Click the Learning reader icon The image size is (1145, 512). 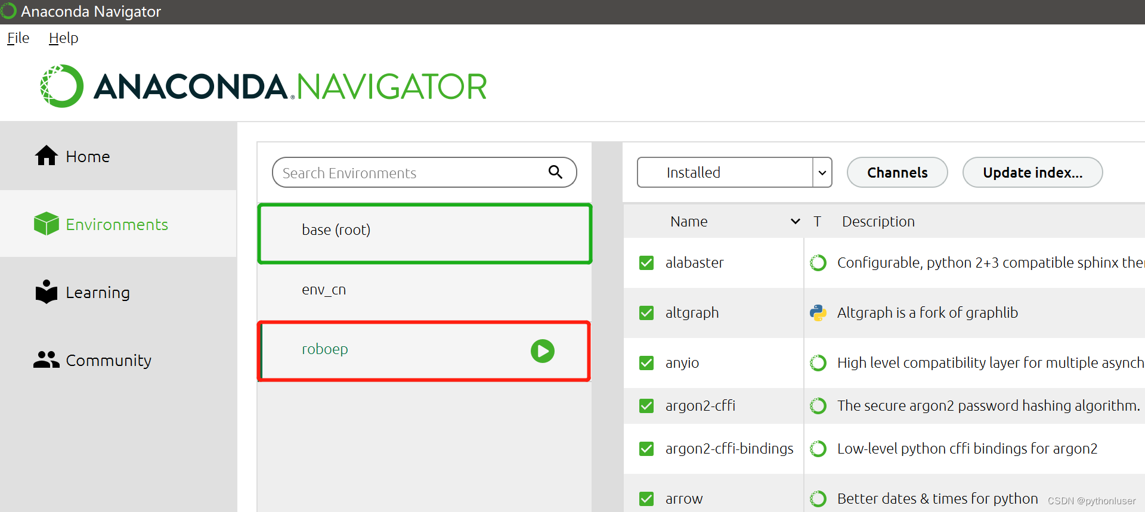point(47,291)
